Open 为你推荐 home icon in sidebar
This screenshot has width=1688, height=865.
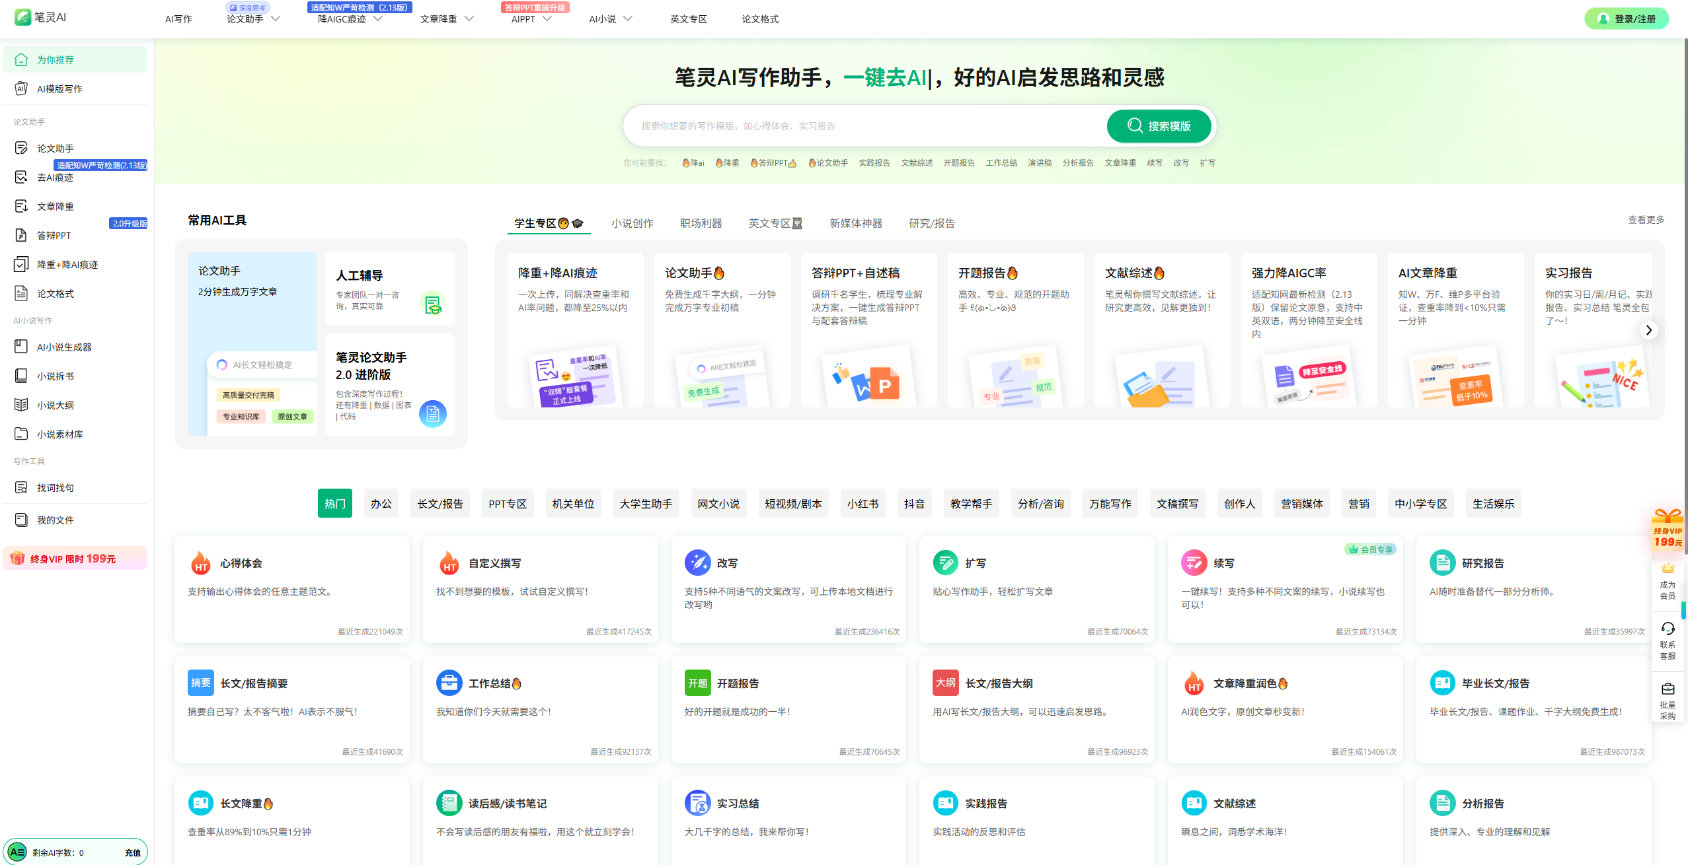pos(21,59)
